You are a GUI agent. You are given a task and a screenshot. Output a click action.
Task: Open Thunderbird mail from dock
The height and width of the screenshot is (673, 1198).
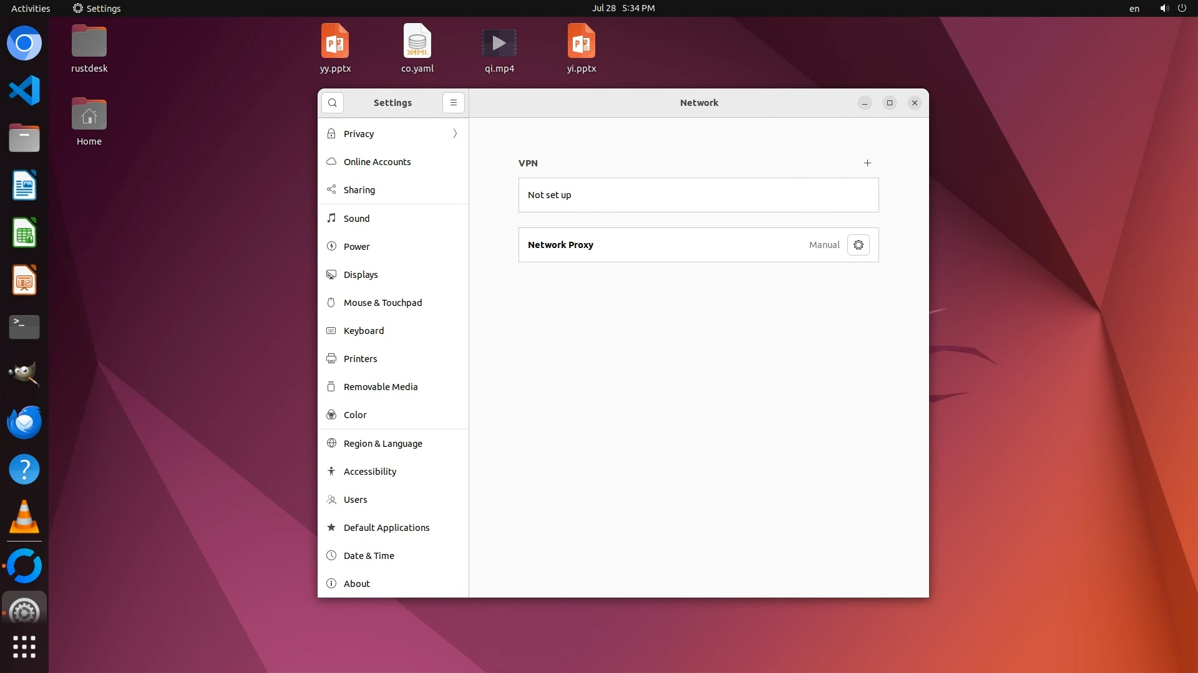[24, 422]
